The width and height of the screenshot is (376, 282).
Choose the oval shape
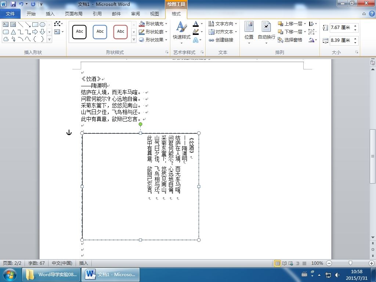click(43, 25)
